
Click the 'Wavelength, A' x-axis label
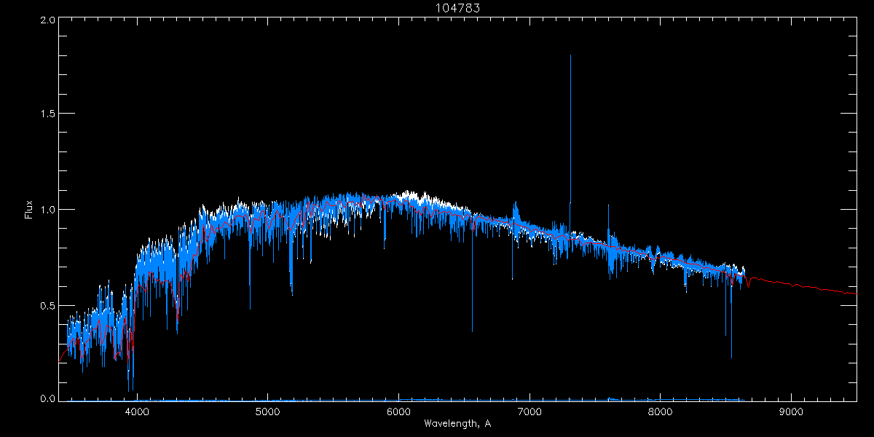click(457, 424)
